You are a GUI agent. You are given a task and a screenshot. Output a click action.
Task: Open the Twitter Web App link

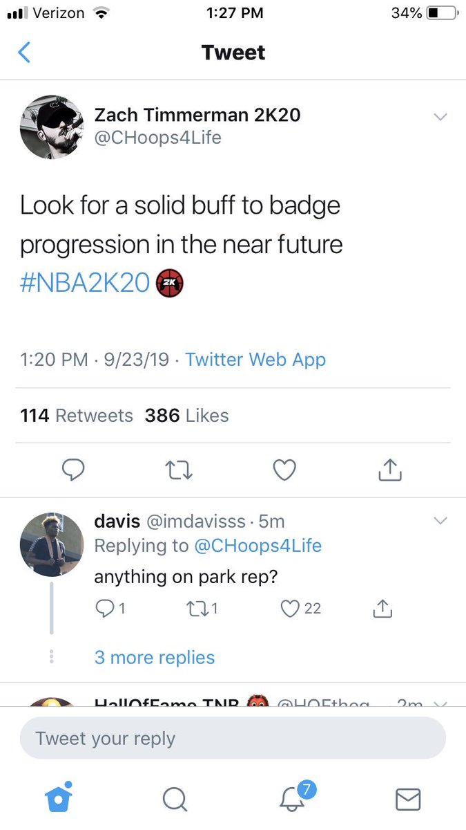[255, 360]
